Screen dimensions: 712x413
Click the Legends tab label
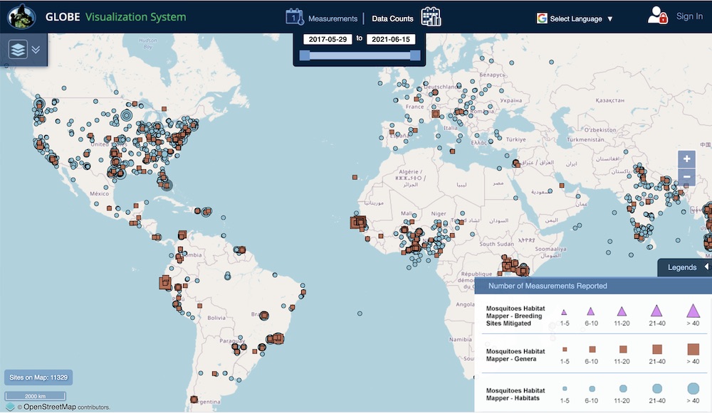pos(682,267)
